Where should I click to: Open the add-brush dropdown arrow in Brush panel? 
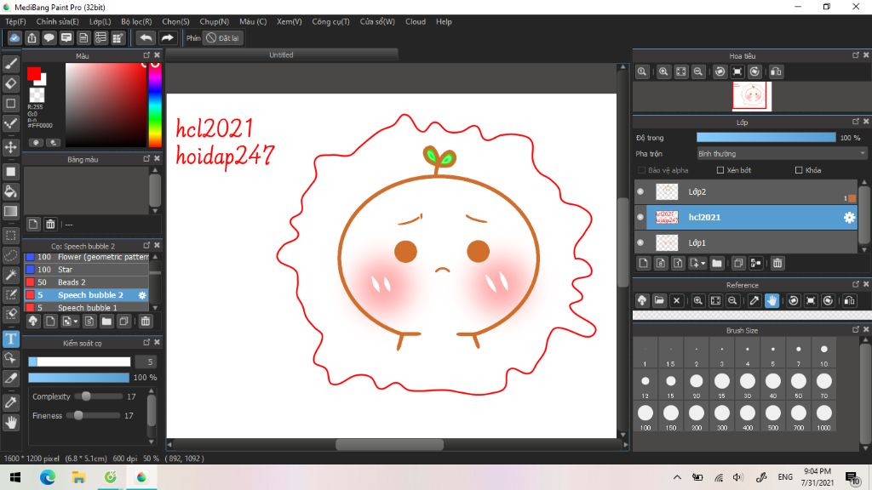76,321
